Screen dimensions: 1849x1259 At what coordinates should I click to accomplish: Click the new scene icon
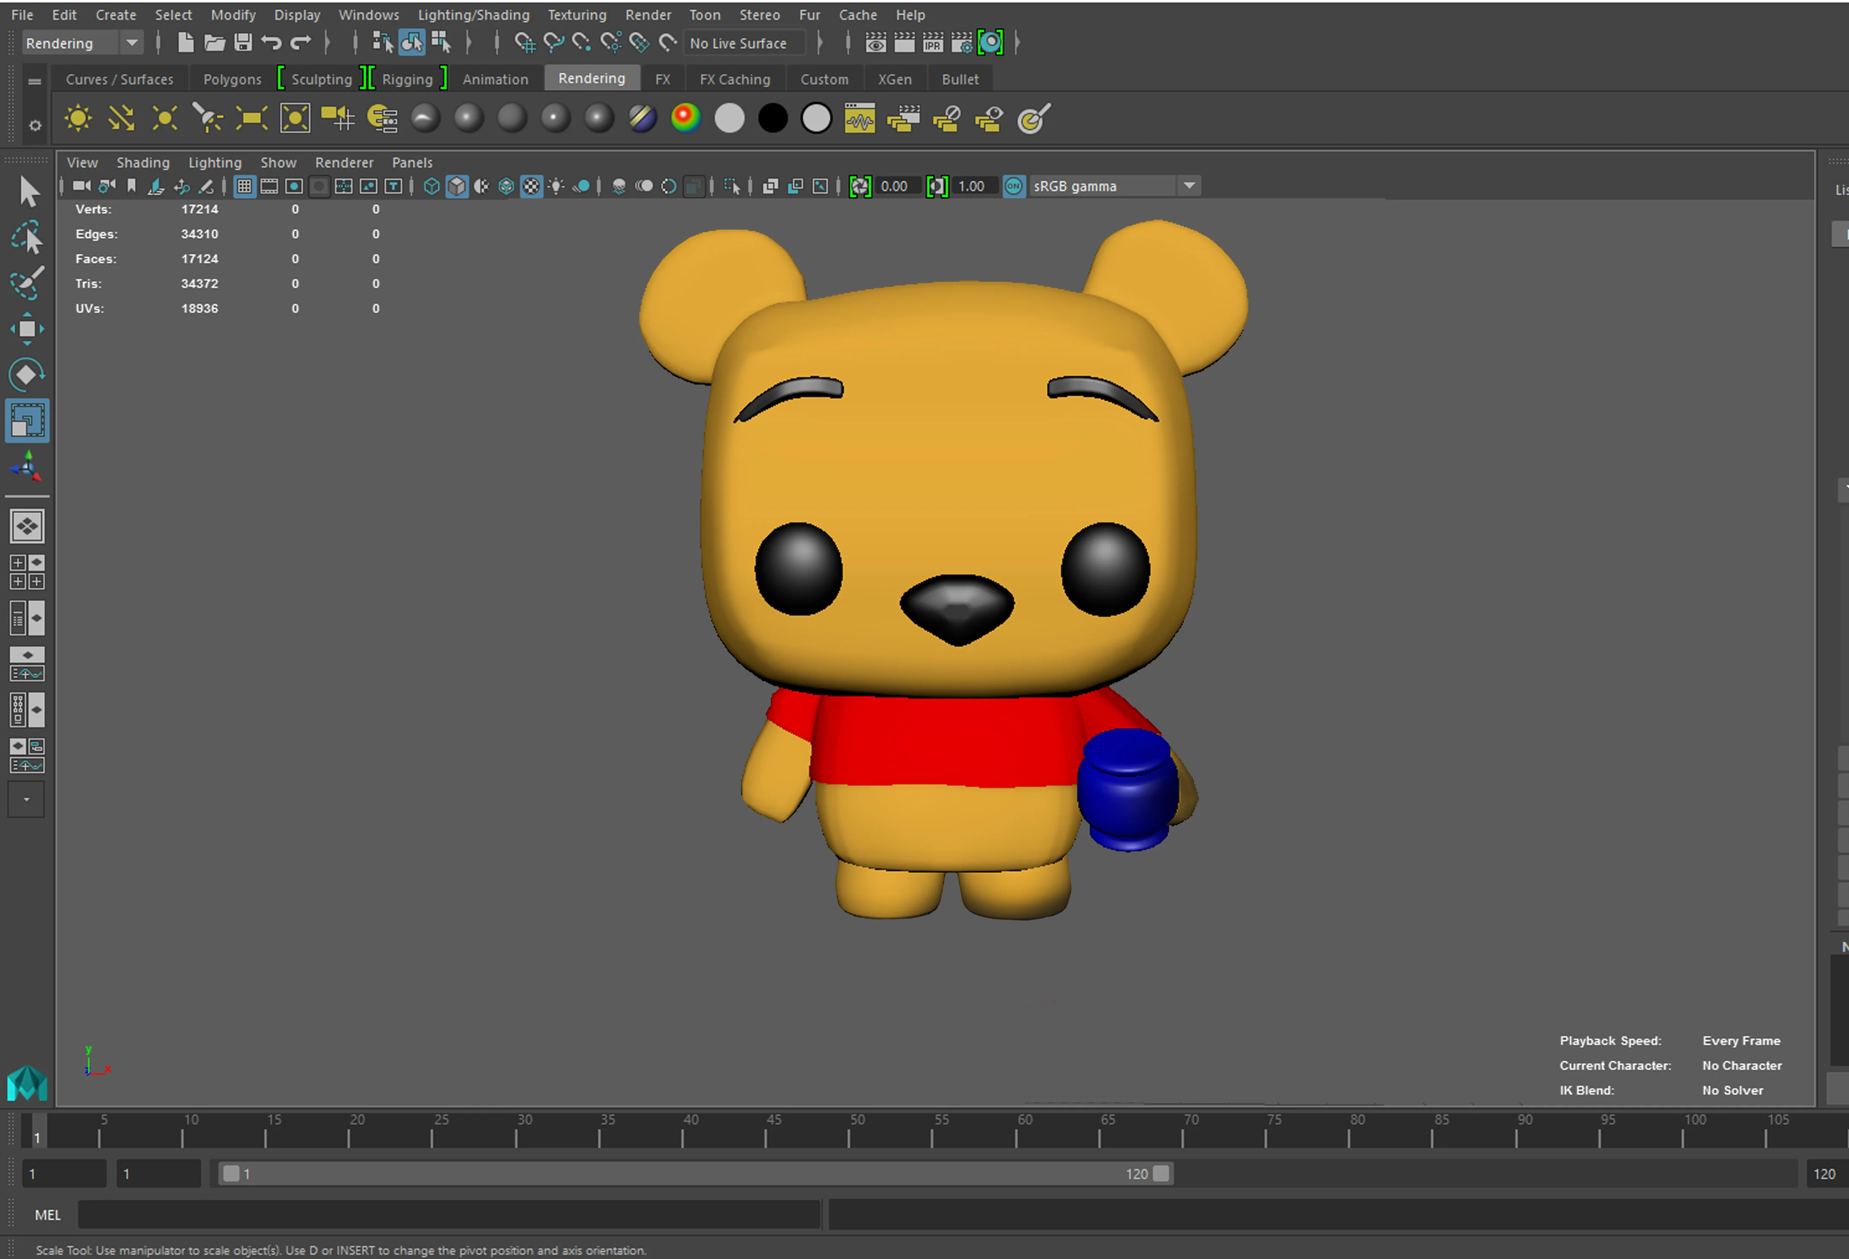pyautogui.click(x=185, y=43)
